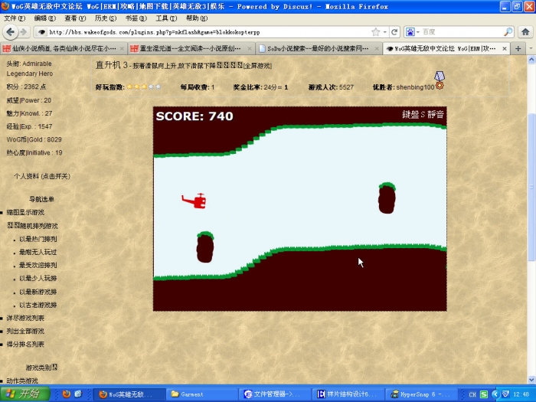Viewport: 536px width, 402px height.
Task: Close the 仙侠小说频道 tab
Action: [x=122, y=49]
